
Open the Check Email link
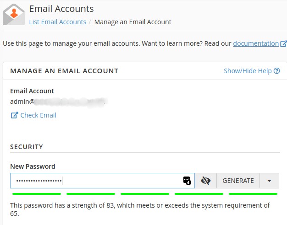tap(38, 115)
